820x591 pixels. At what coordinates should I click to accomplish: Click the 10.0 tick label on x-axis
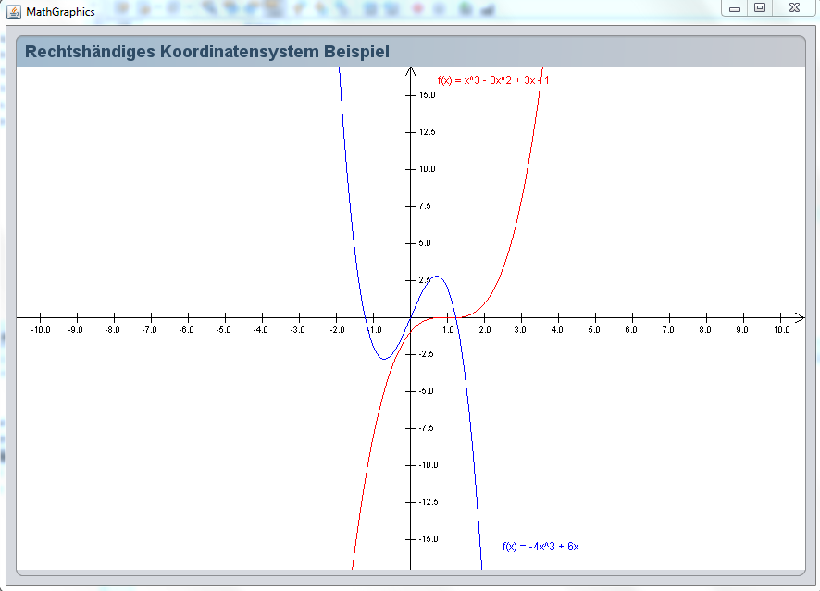point(781,330)
